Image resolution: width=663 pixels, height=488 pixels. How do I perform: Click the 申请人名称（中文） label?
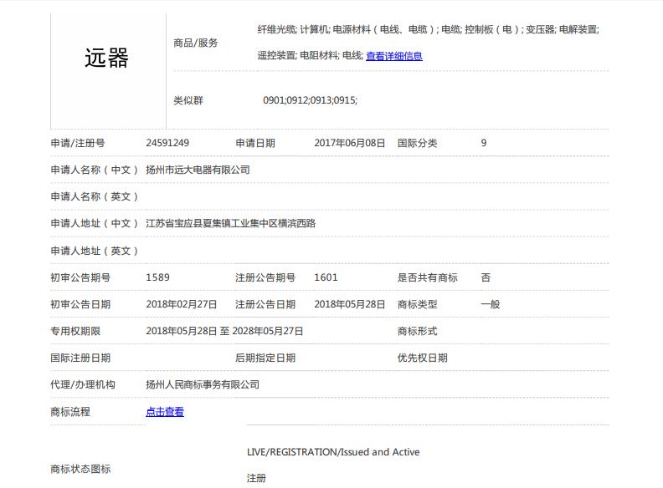click(x=95, y=170)
